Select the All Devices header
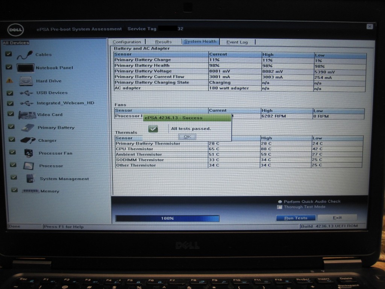Viewport: 385px width, 289px height. pos(16,43)
